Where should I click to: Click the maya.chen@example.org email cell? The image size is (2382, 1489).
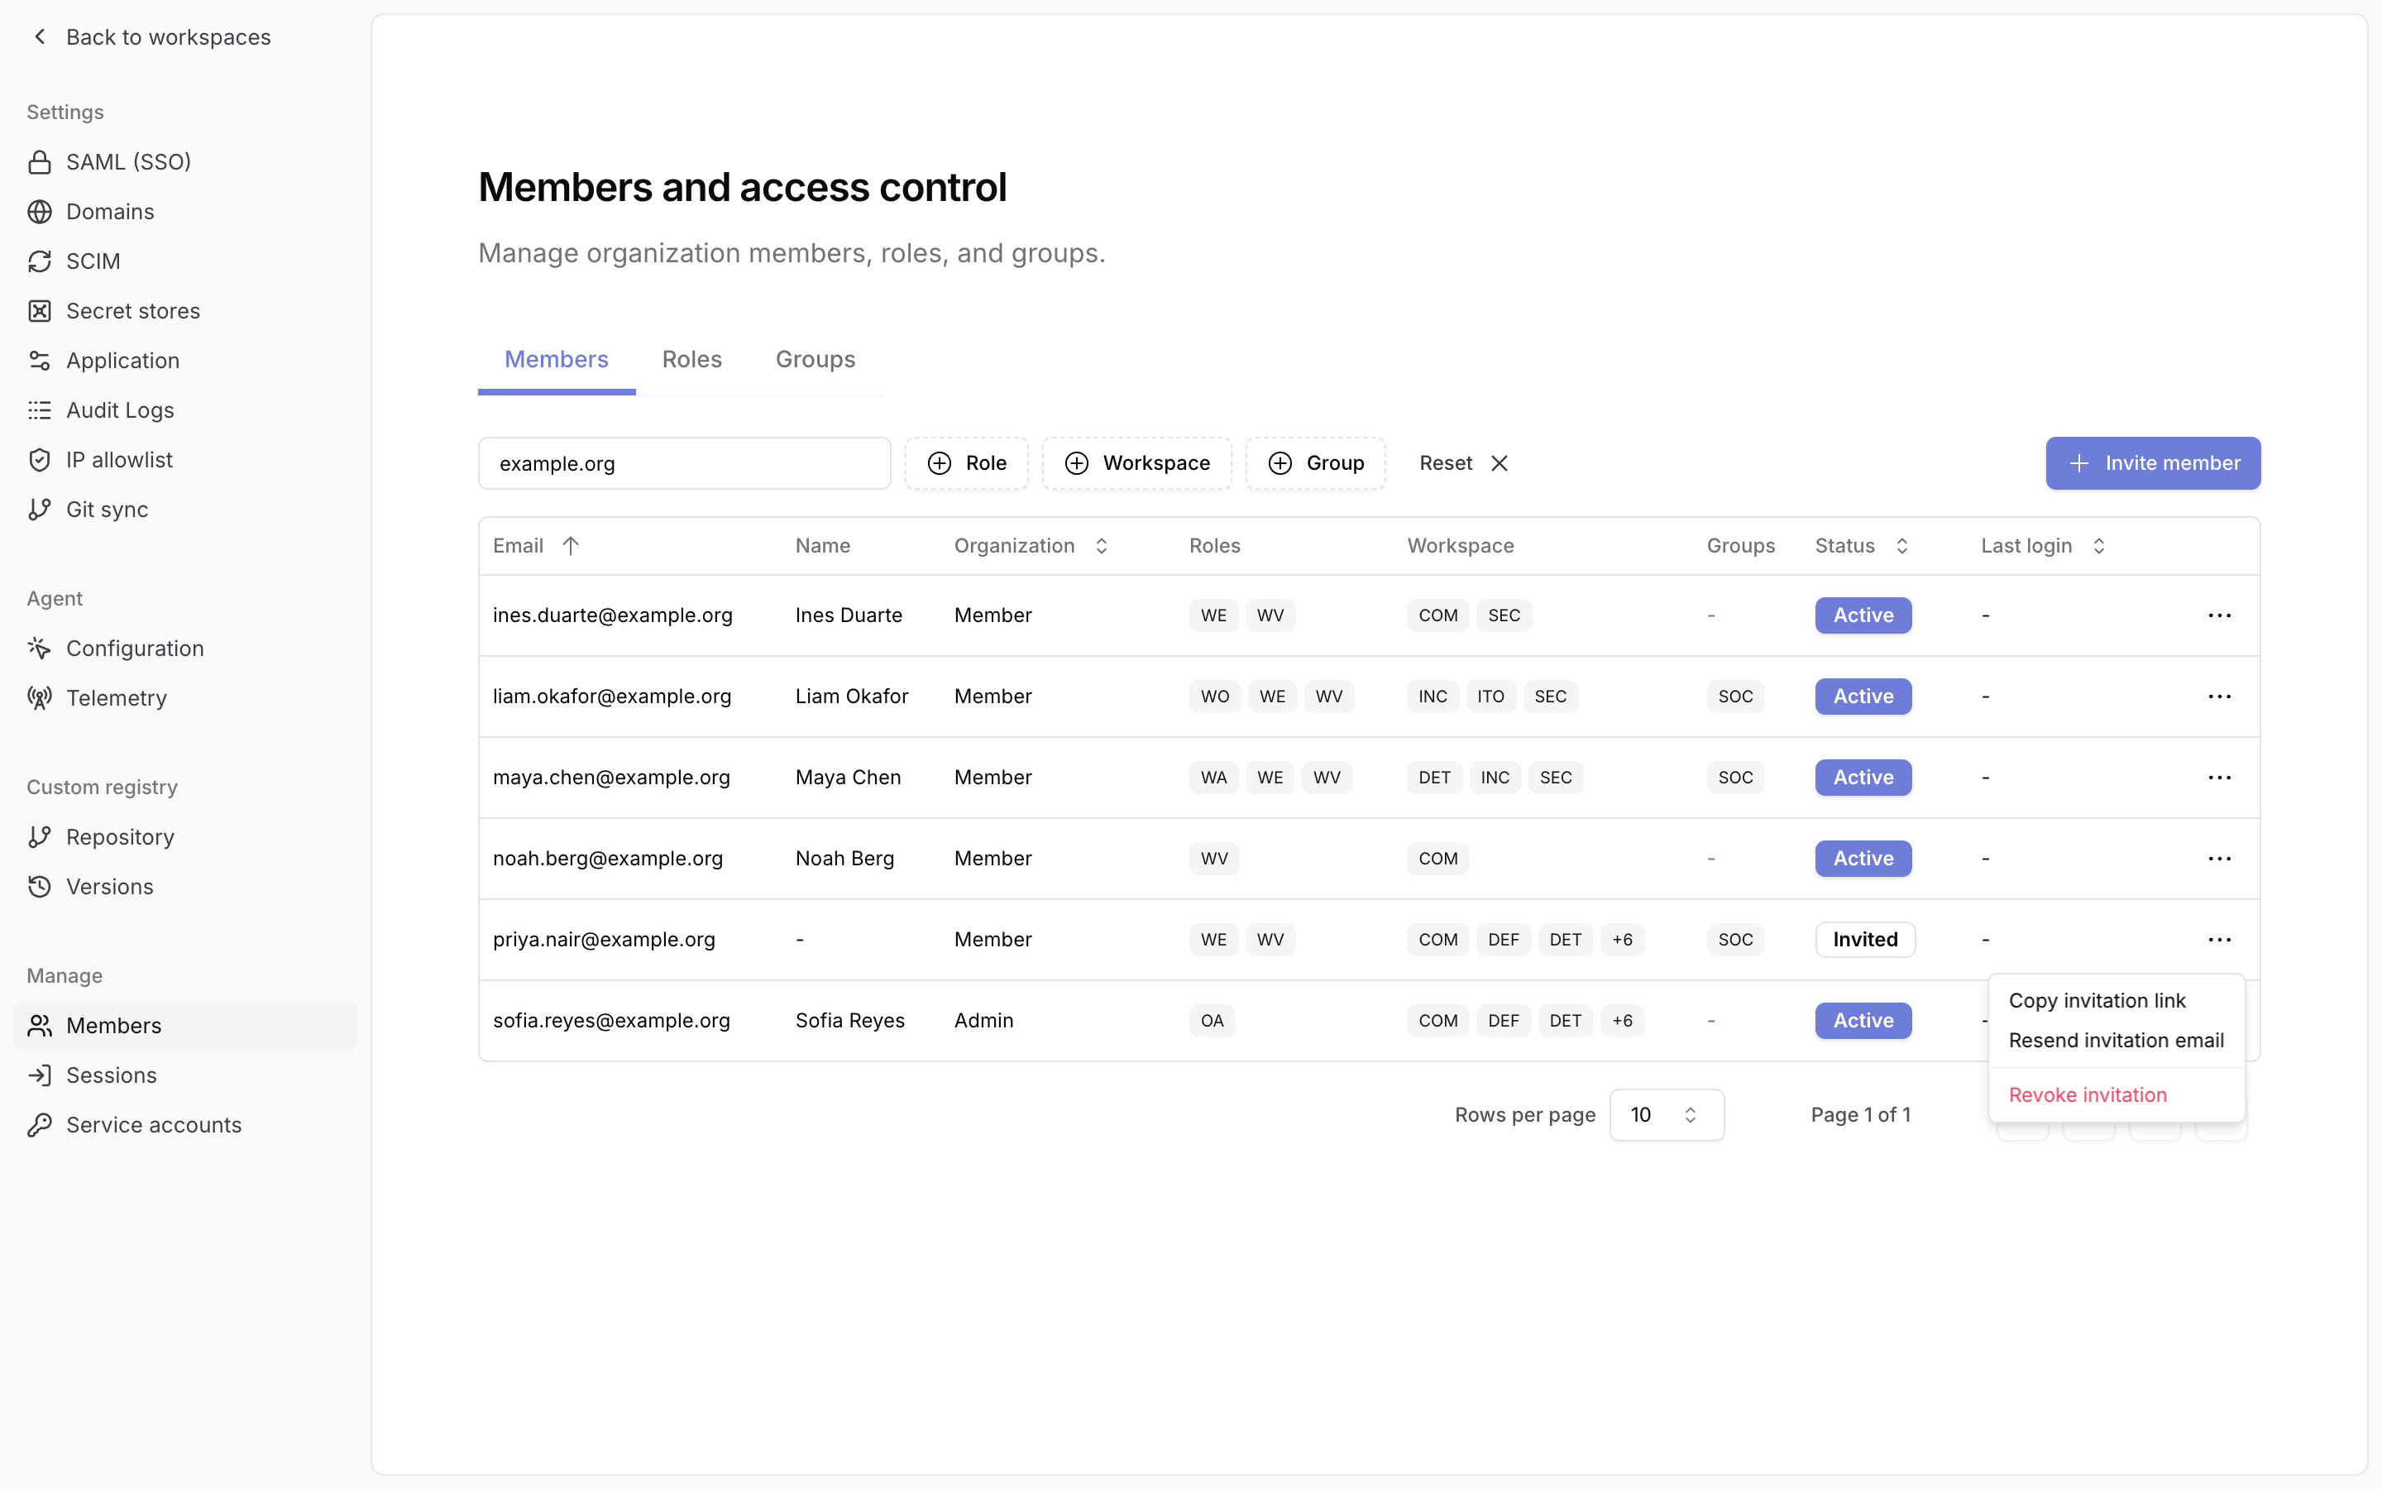611,777
